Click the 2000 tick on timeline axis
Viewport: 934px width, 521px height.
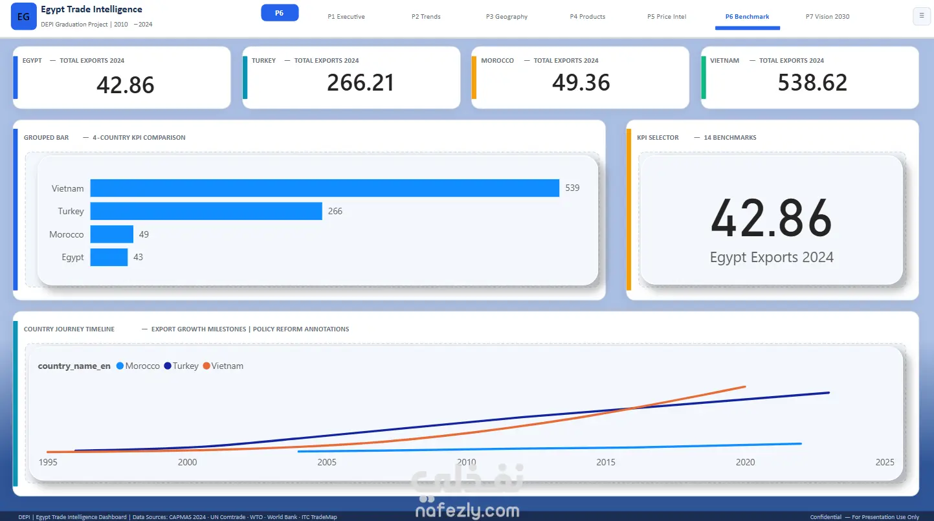[x=188, y=462]
